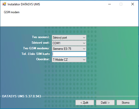Minimize the Instalátor DATASYS UMS window
Viewport: 139px width, 109px height.
[110, 4]
